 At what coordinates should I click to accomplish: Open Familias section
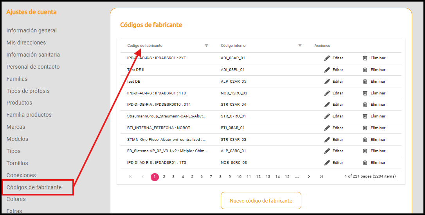click(x=17, y=79)
